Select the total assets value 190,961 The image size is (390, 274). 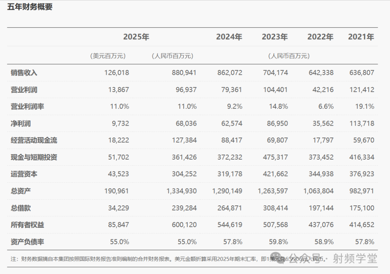(117, 191)
